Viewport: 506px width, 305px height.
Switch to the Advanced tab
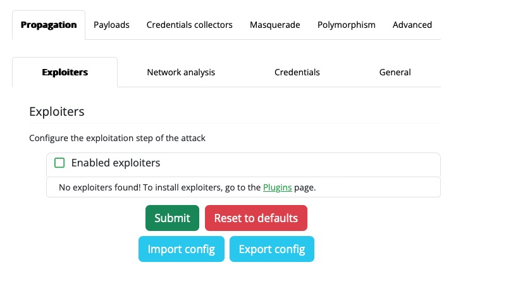412,25
